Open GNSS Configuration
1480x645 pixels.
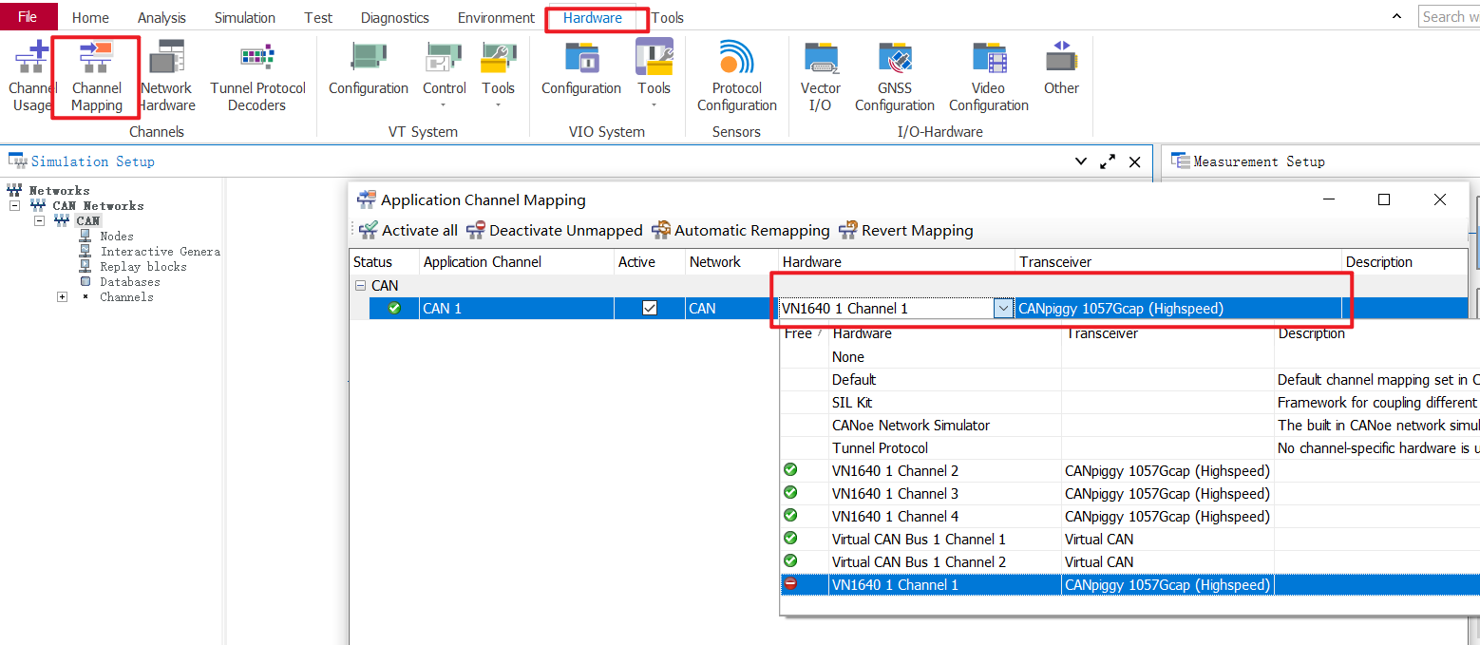894,78
